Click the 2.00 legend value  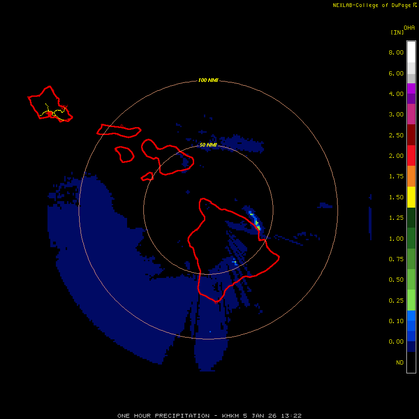click(396, 156)
